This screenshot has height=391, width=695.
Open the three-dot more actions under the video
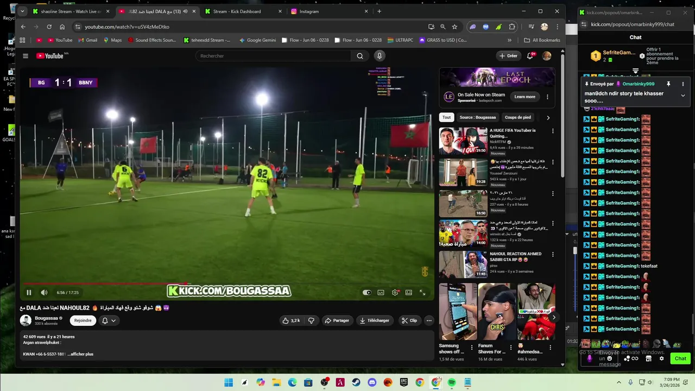[x=429, y=320]
